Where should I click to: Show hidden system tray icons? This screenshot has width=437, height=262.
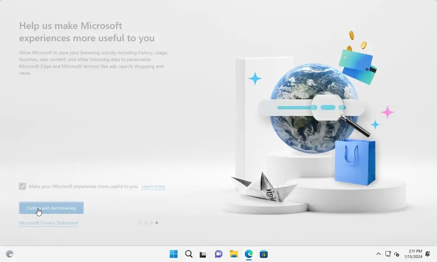tap(378, 254)
